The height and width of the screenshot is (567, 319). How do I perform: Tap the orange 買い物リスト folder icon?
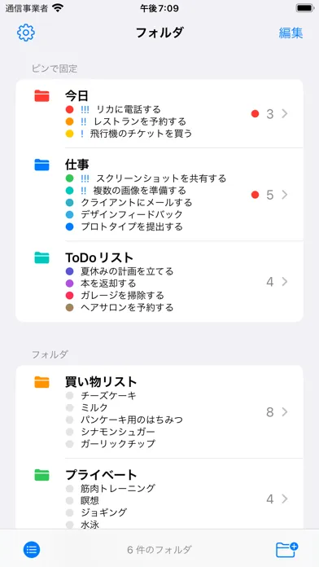[42, 382]
